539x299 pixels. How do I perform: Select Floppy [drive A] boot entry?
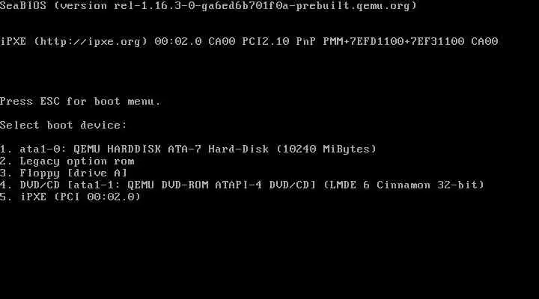coord(64,173)
